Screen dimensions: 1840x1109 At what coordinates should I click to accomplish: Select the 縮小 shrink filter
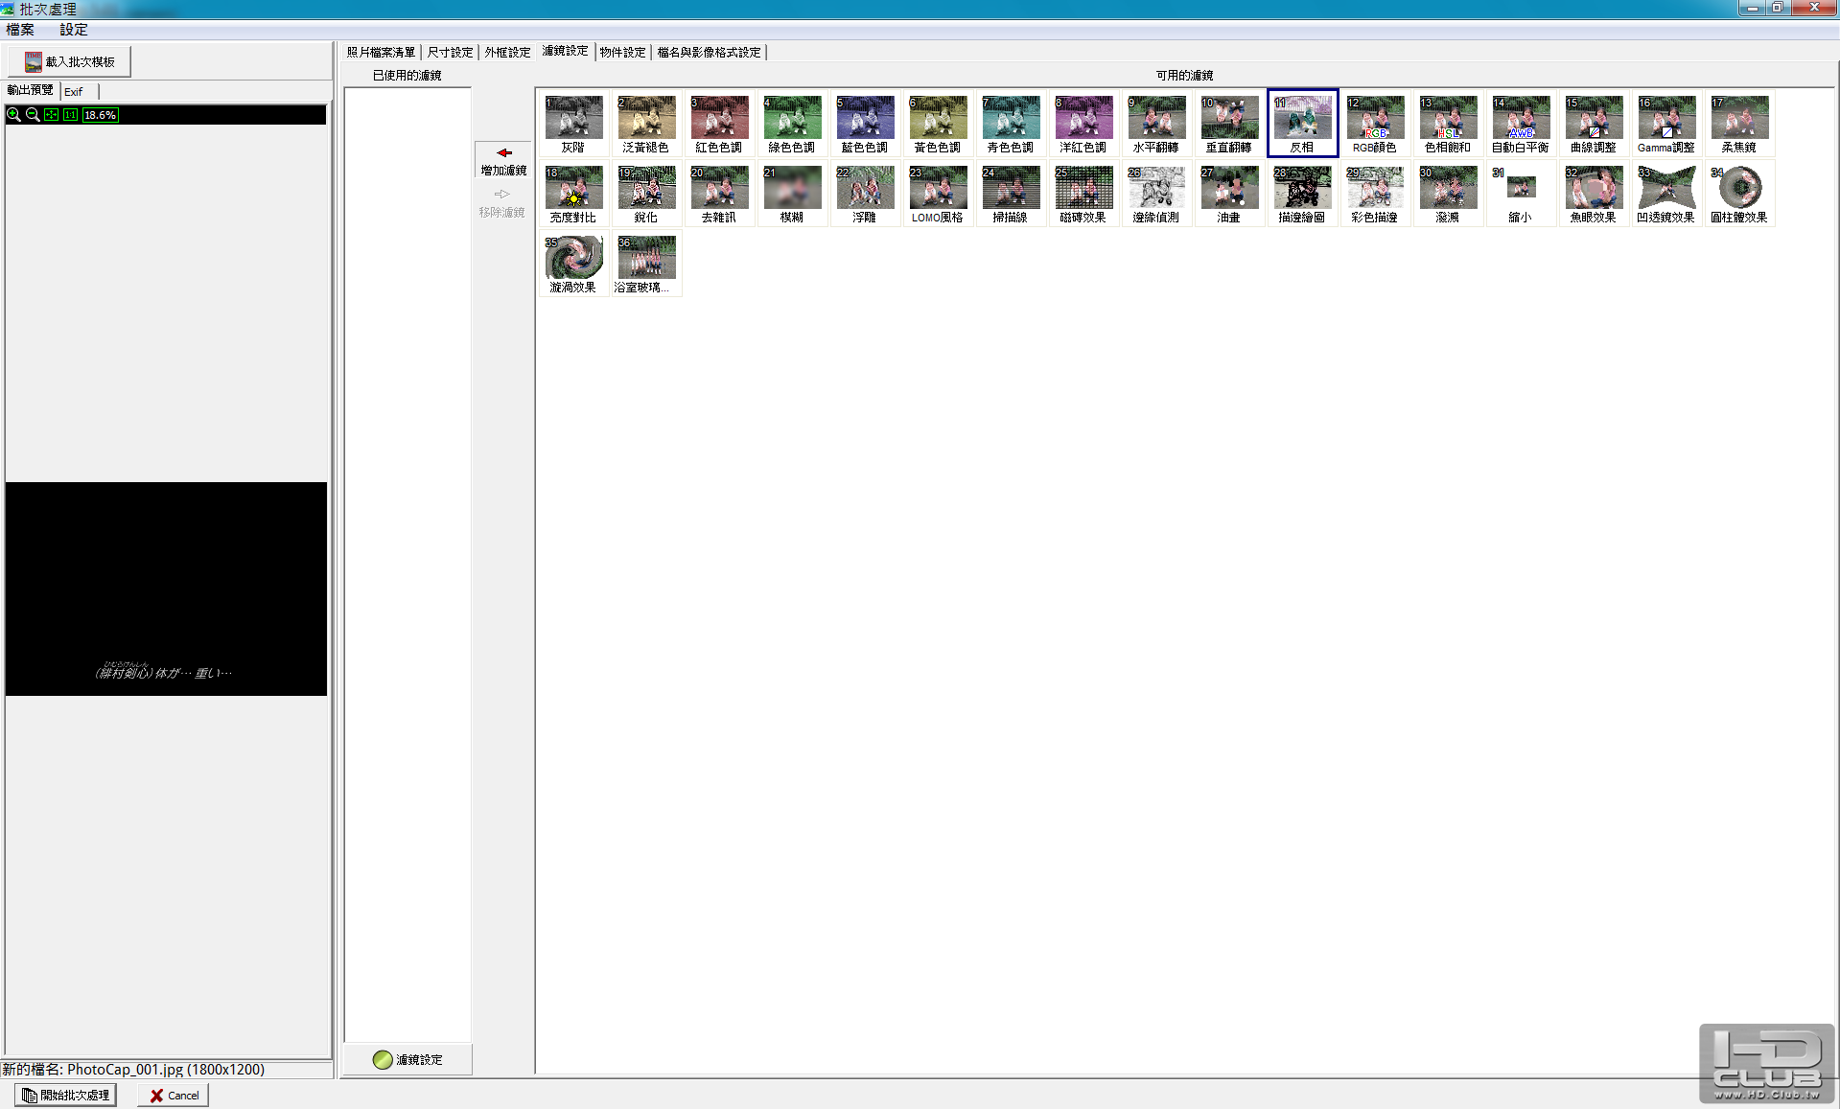pos(1521,195)
